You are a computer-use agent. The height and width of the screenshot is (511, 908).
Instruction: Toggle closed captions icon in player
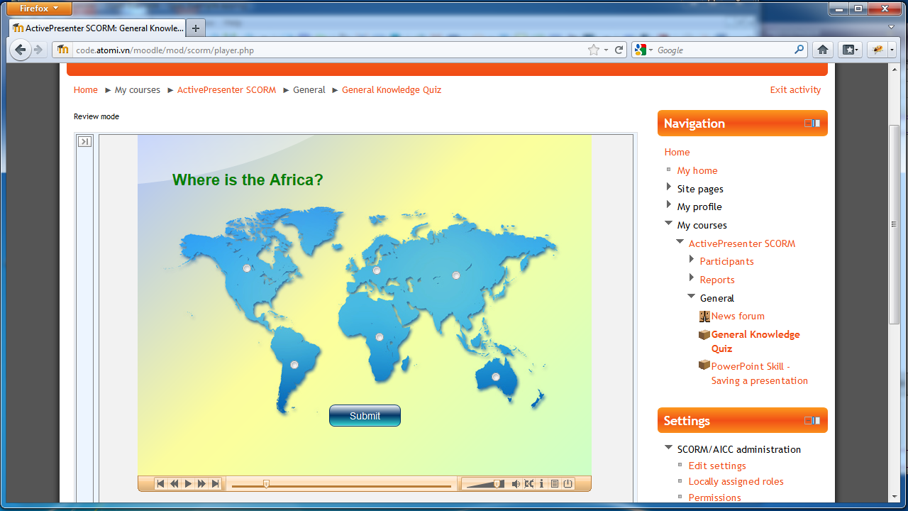tap(528, 484)
